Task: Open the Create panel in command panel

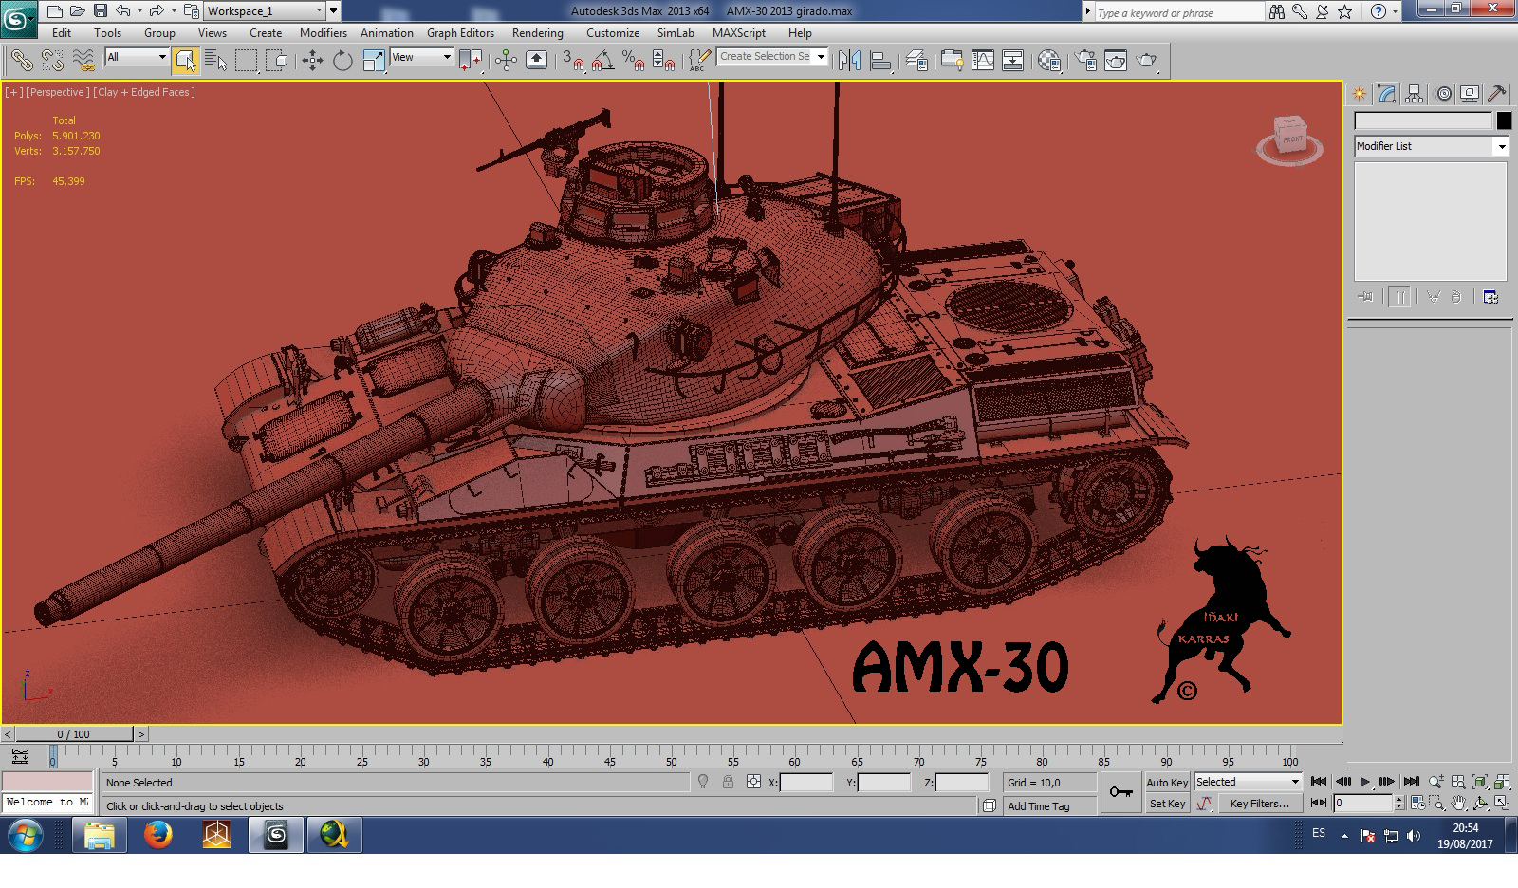Action: pyautogui.click(x=1361, y=93)
